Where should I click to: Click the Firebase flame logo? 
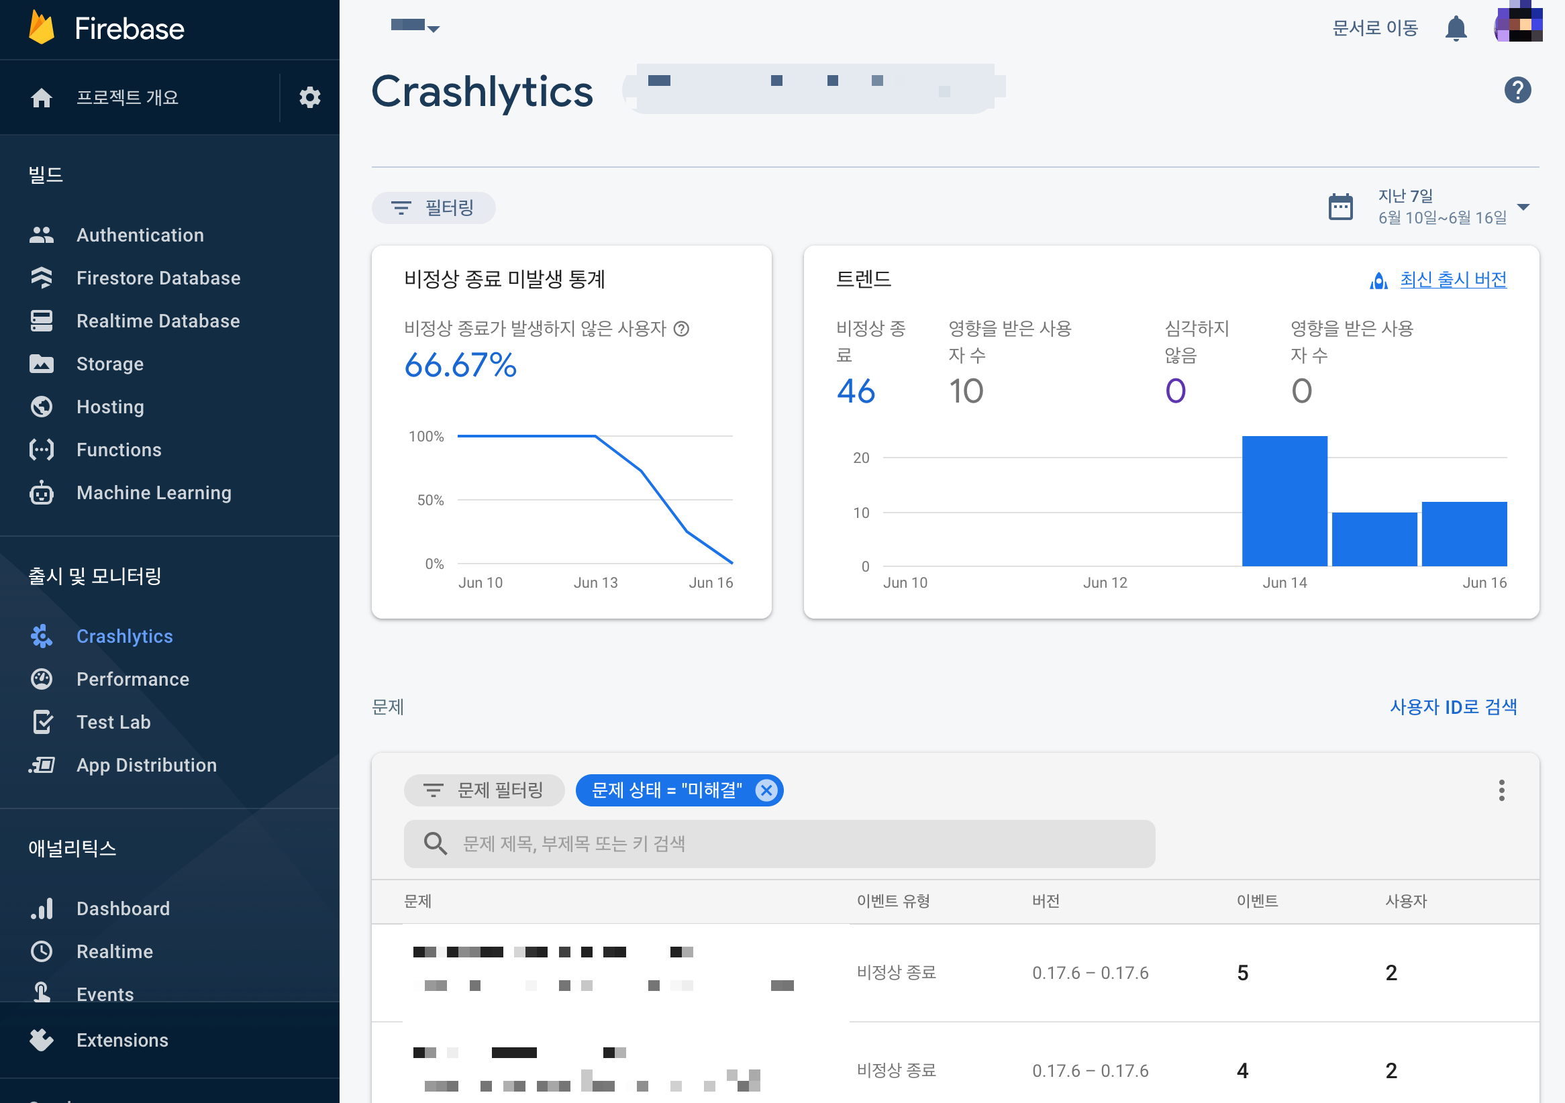(42, 28)
